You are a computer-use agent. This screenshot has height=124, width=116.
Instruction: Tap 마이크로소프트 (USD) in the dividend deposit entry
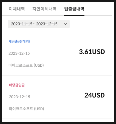click(26, 109)
